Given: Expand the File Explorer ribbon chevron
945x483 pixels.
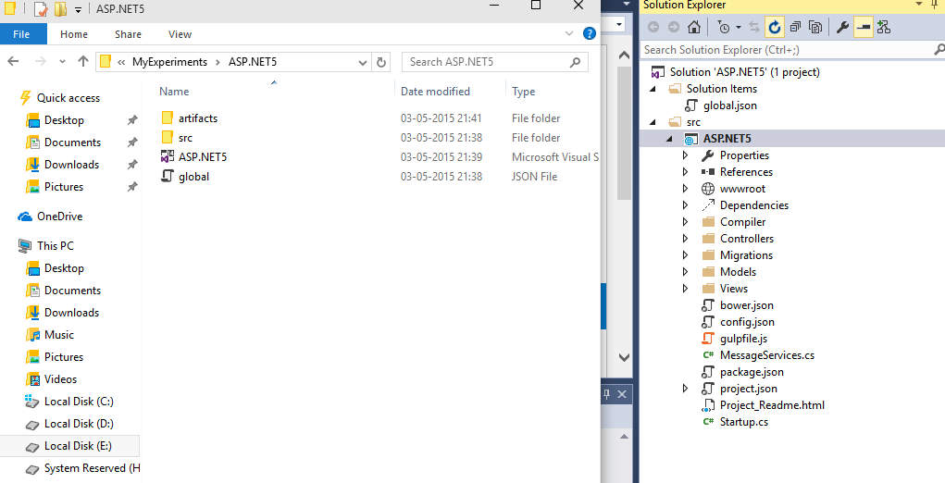Looking at the screenshot, I should point(569,33).
